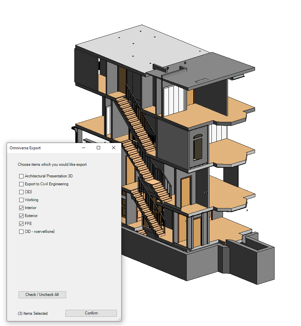Confirm the Omniverse export selection
The width and height of the screenshot is (301, 326).
tap(91, 313)
